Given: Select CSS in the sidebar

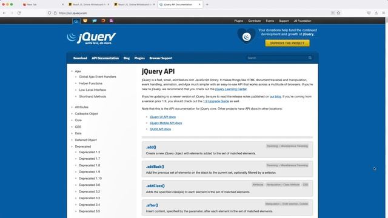Looking at the screenshot, I should tap(78, 127).
